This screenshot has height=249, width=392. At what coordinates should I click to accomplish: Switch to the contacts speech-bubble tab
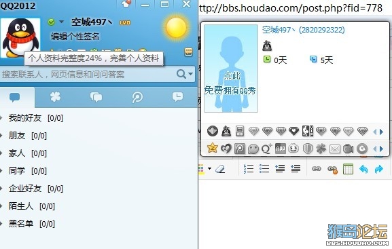coord(14,97)
